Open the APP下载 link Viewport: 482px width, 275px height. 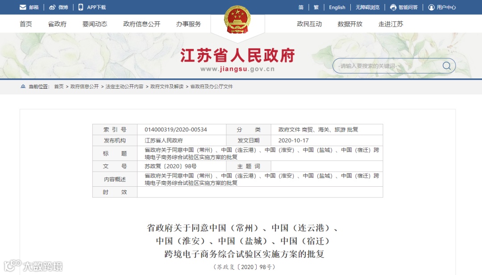pos(96,8)
